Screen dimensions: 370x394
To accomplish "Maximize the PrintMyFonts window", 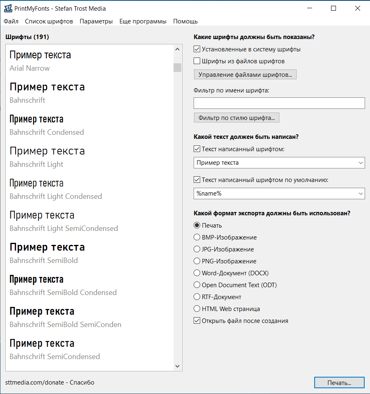I will click(333, 8).
